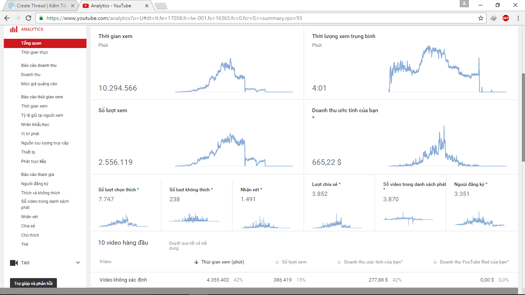Open the Thời lượng xem trung bình card

point(410,63)
